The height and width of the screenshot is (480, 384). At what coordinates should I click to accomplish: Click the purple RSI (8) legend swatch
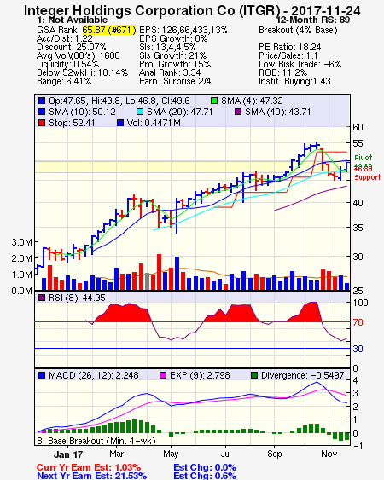(42, 298)
